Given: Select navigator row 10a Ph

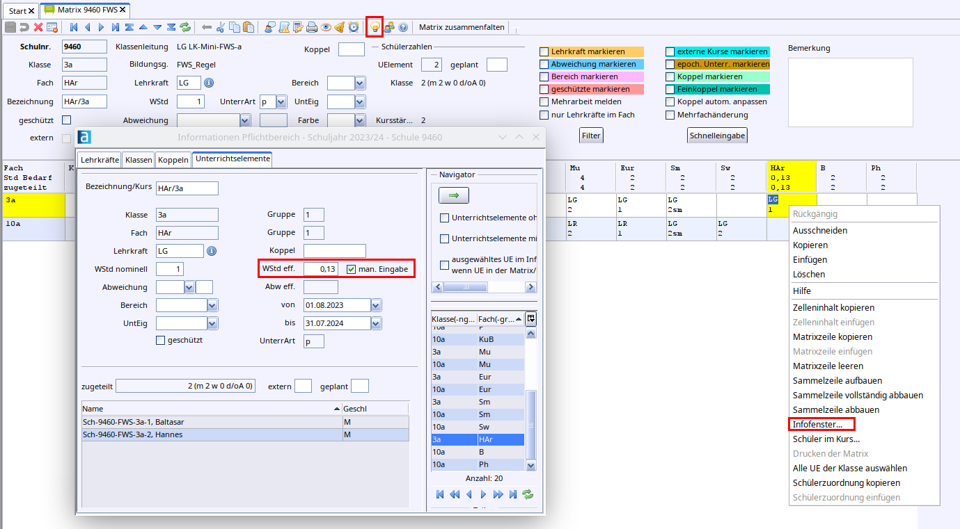Looking at the screenshot, I should [x=478, y=464].
